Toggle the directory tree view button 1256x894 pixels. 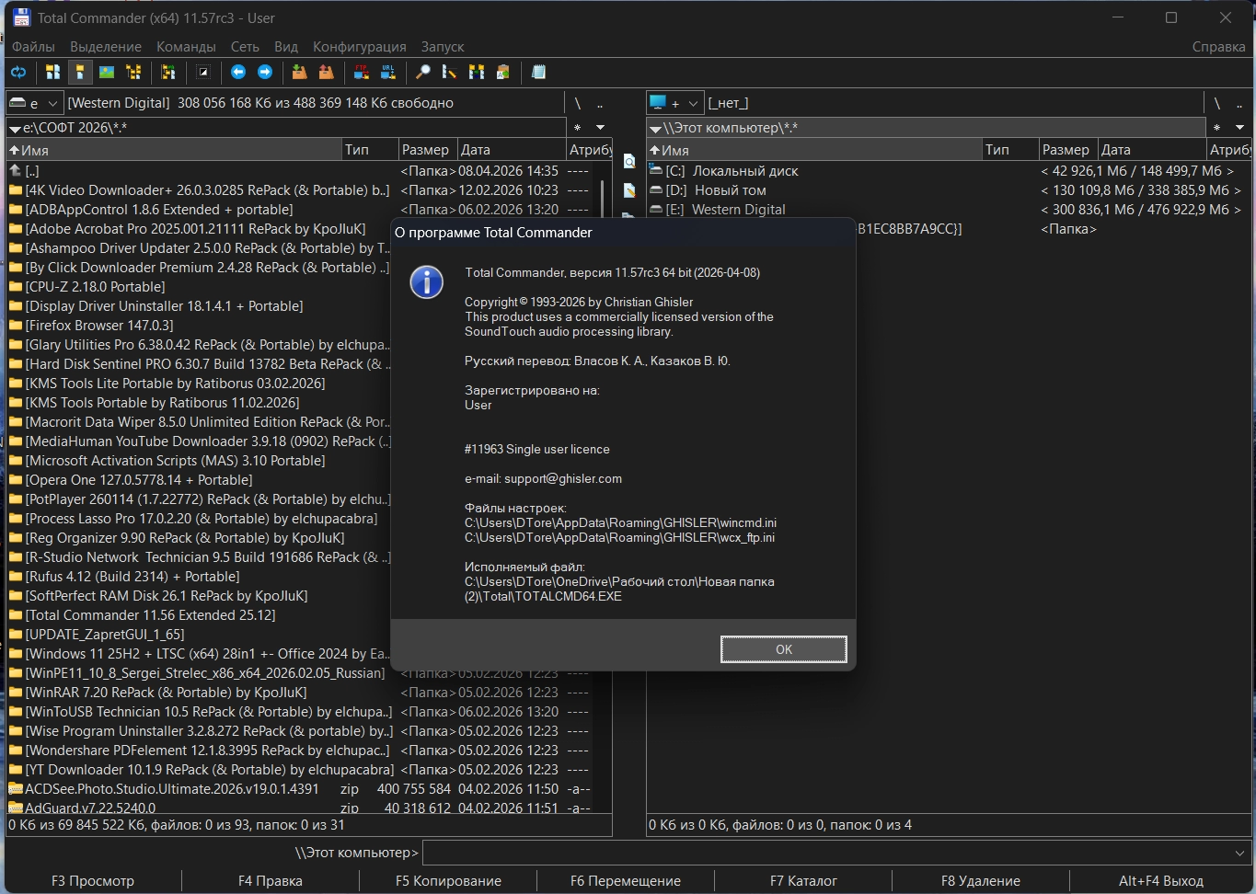[133, 72]
